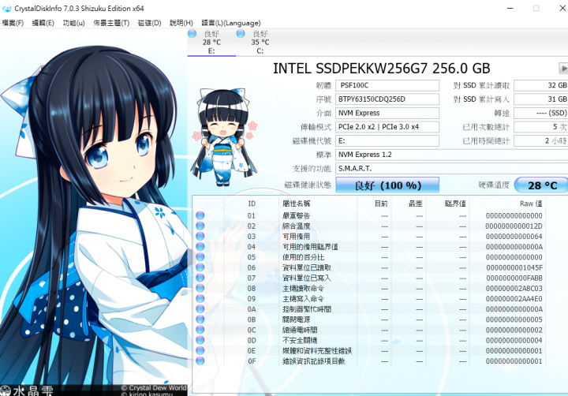568x396 pixels.
Task: Open the 磁碟(D) menu
Action: (149, 23)
